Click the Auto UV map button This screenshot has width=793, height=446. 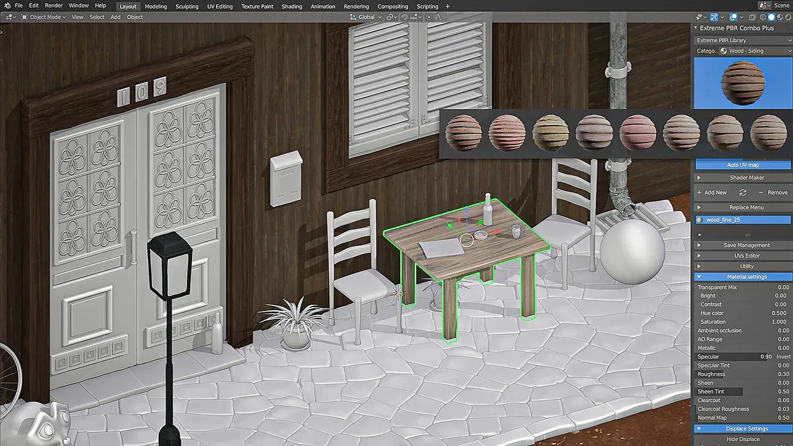pyautogui.click(x=743, y=165)
